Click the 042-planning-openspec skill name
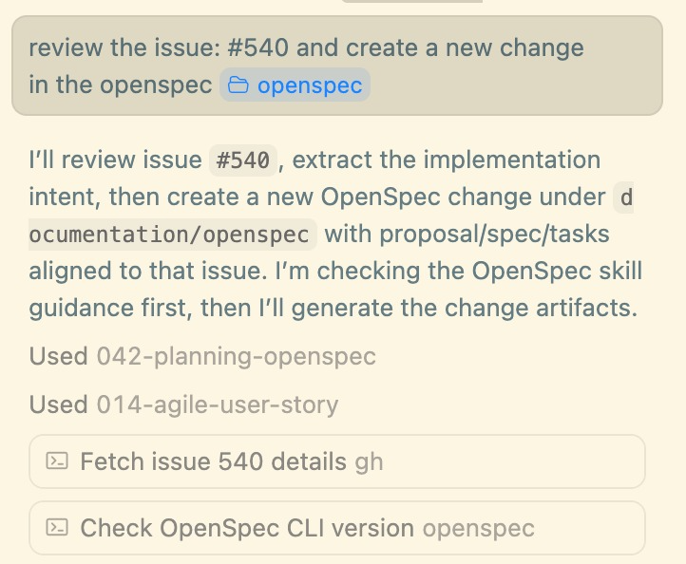 point(236,357)
